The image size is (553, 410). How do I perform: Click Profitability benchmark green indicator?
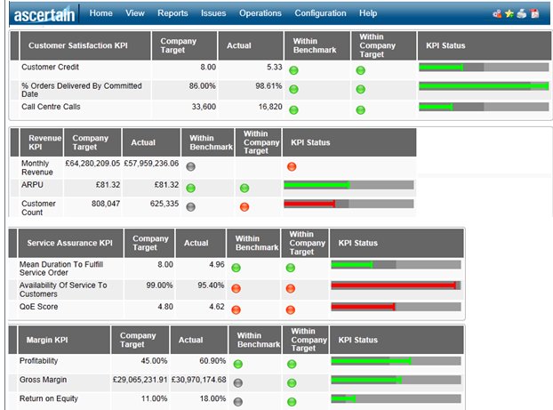point(238,364)
